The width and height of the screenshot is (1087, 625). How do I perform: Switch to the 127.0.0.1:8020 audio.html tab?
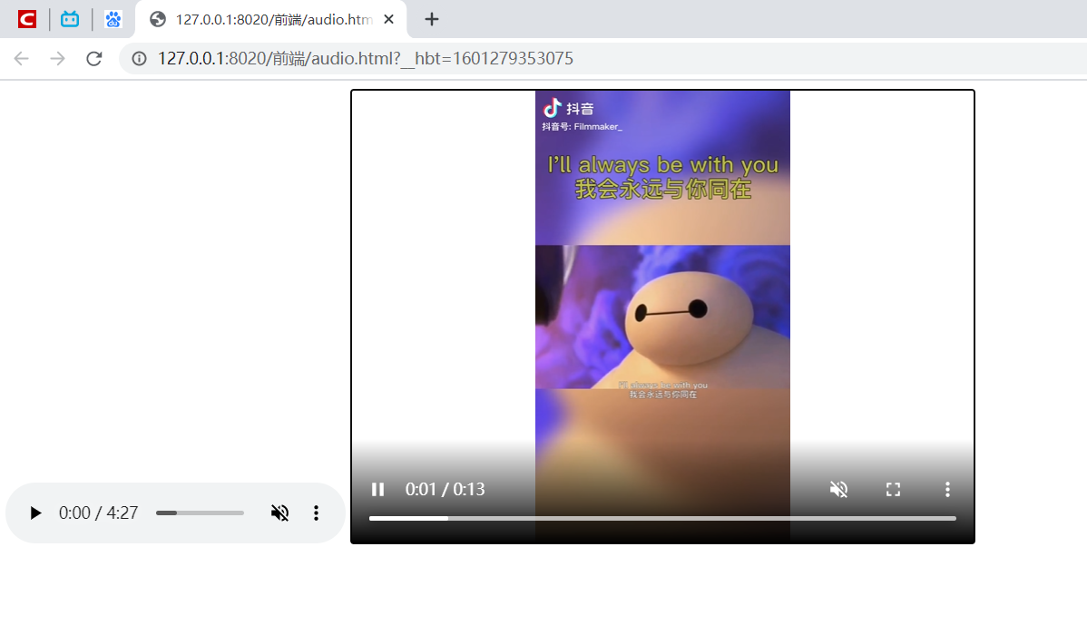[263, 18]
